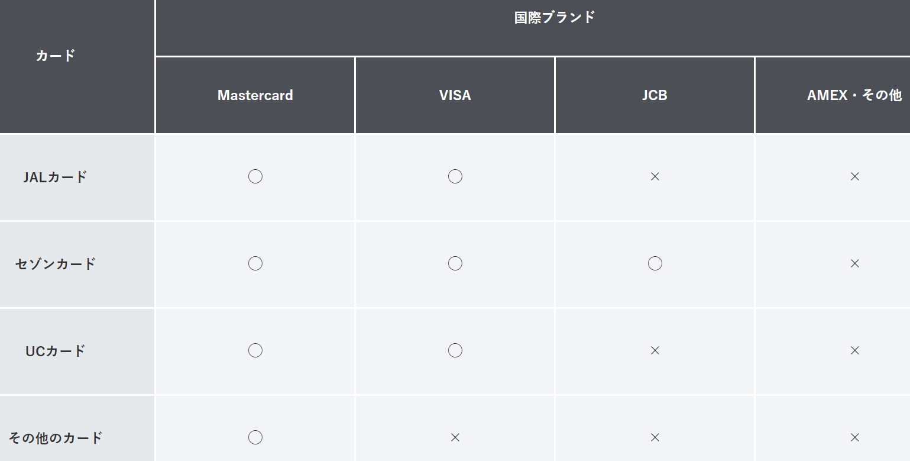Screen dimensions: 910x461
Task: Click the circle for JALカード under VISA
Action: coord(455,176)
